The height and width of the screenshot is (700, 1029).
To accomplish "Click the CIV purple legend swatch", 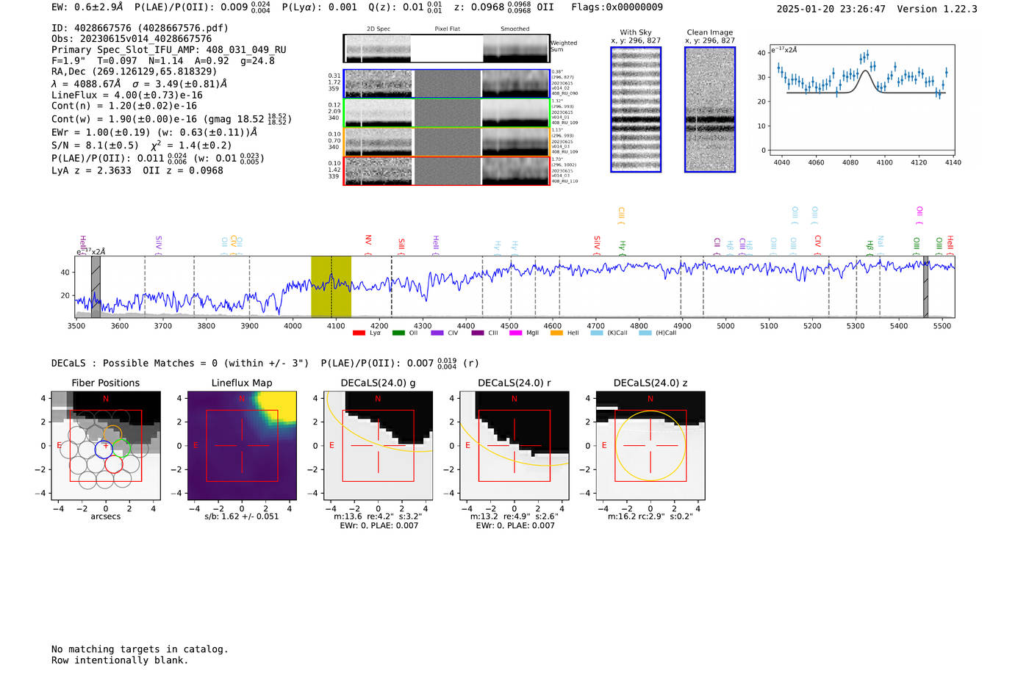I will coord(437,333).
